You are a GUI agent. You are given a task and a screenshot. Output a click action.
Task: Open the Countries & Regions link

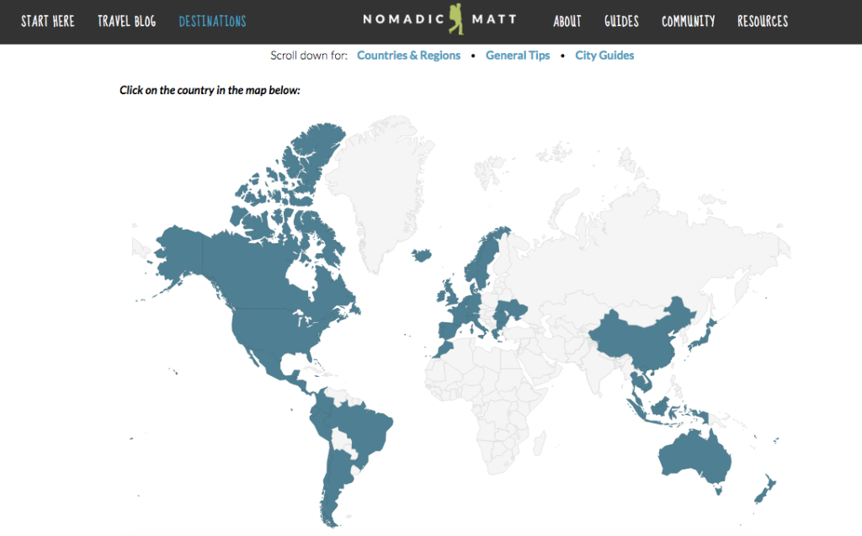(409, 55)
